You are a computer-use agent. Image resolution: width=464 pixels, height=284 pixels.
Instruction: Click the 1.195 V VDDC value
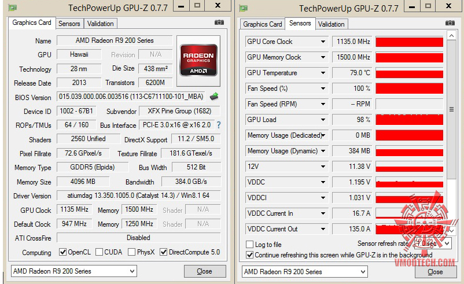point(352,182)
